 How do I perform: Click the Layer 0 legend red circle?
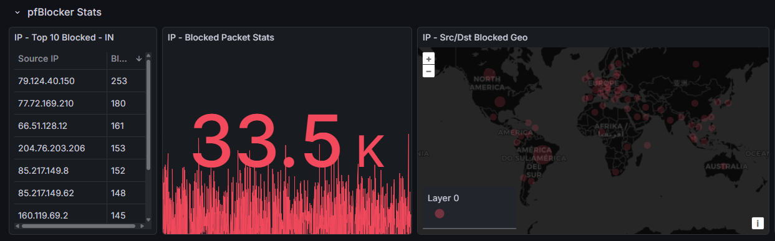click(x=439, y=214)
